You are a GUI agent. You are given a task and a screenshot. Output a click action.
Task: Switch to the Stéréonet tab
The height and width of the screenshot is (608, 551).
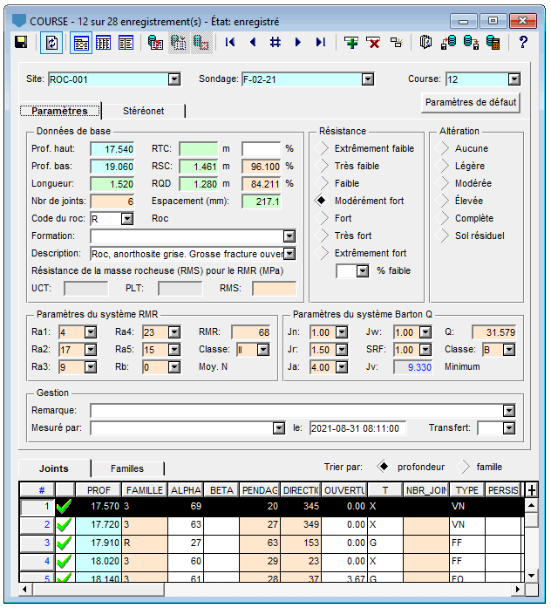click(x=143, y=111)
